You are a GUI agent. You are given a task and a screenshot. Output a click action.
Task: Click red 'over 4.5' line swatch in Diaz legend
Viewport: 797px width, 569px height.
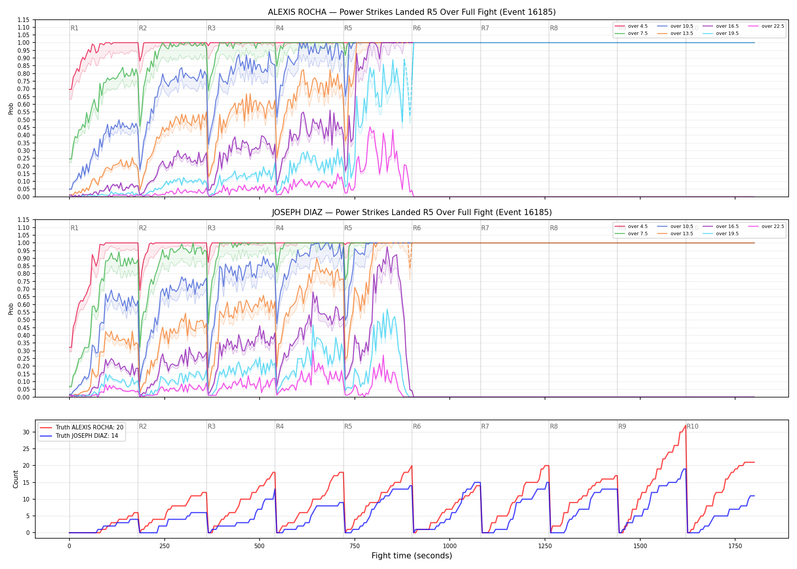tap(620, 226)
